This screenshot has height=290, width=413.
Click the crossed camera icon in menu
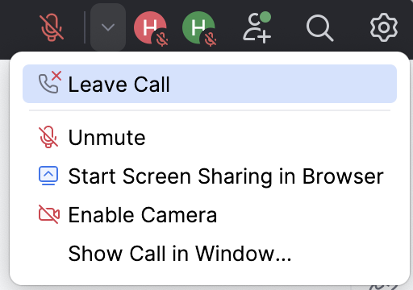[x=49, y=214]
